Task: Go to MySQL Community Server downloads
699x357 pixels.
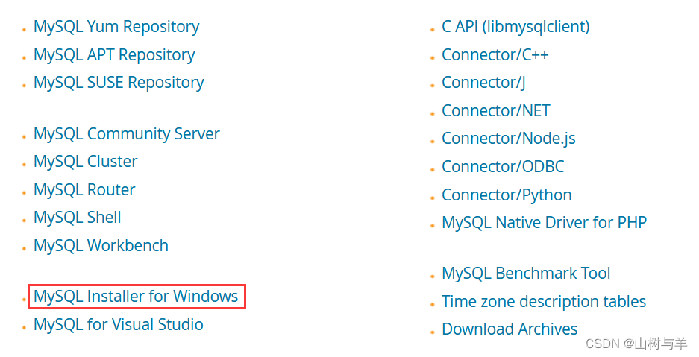Action: point(127,134)
